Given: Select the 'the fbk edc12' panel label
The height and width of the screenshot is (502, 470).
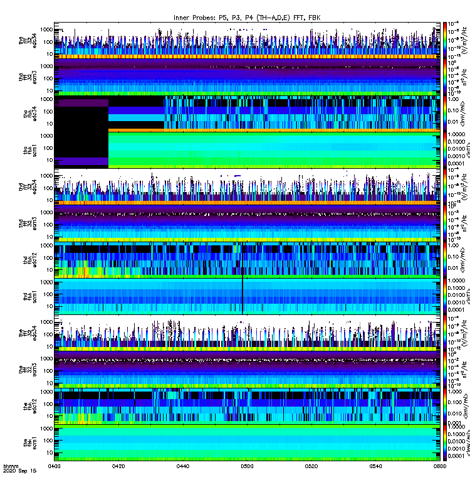Looking at the screenshot, I should pos(30,406).
